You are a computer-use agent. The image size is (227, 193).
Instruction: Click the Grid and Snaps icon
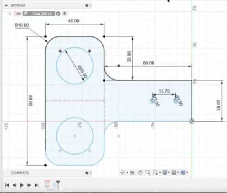174,173
